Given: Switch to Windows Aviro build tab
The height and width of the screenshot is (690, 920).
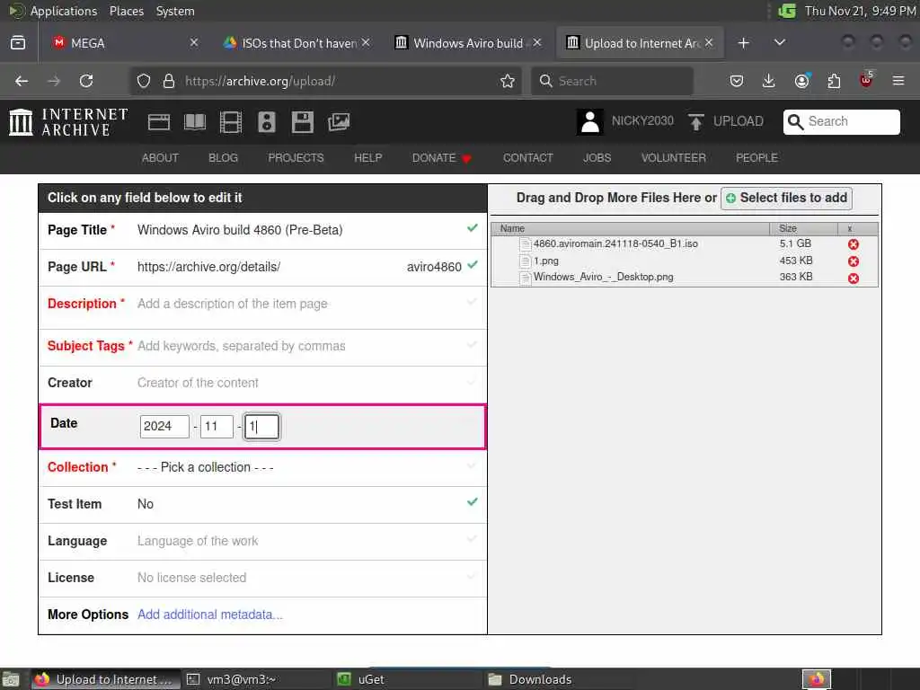Looking at the screenshot, I should pyautogui.click(x=467, y=43).
